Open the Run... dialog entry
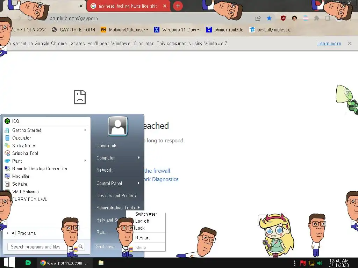The height and width of the screenshot is (268, 358). (102, 232)
